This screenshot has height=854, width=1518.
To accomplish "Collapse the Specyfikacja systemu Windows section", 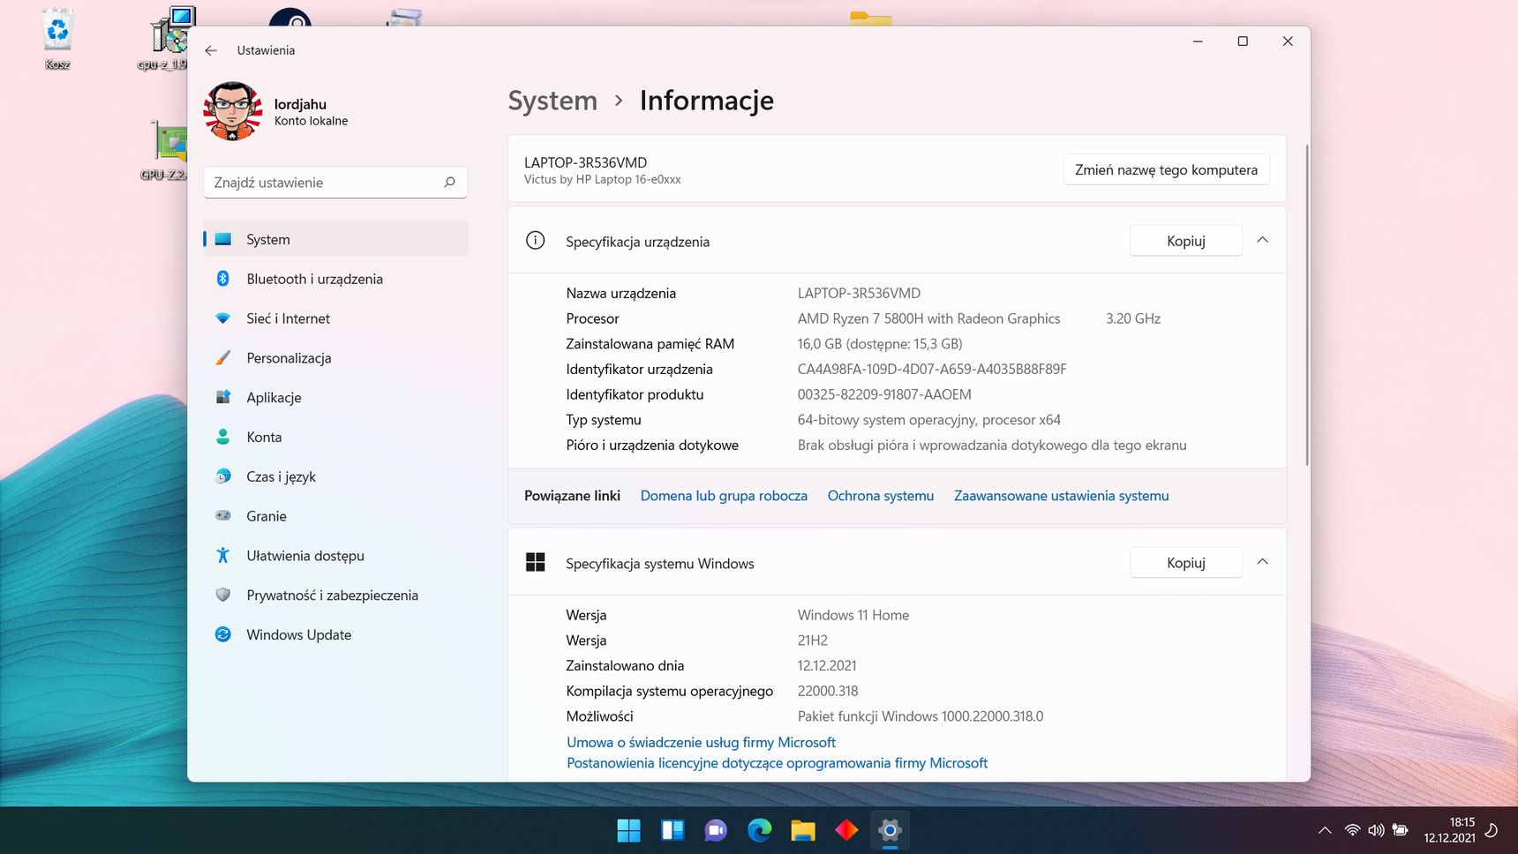I will 1262,562.
